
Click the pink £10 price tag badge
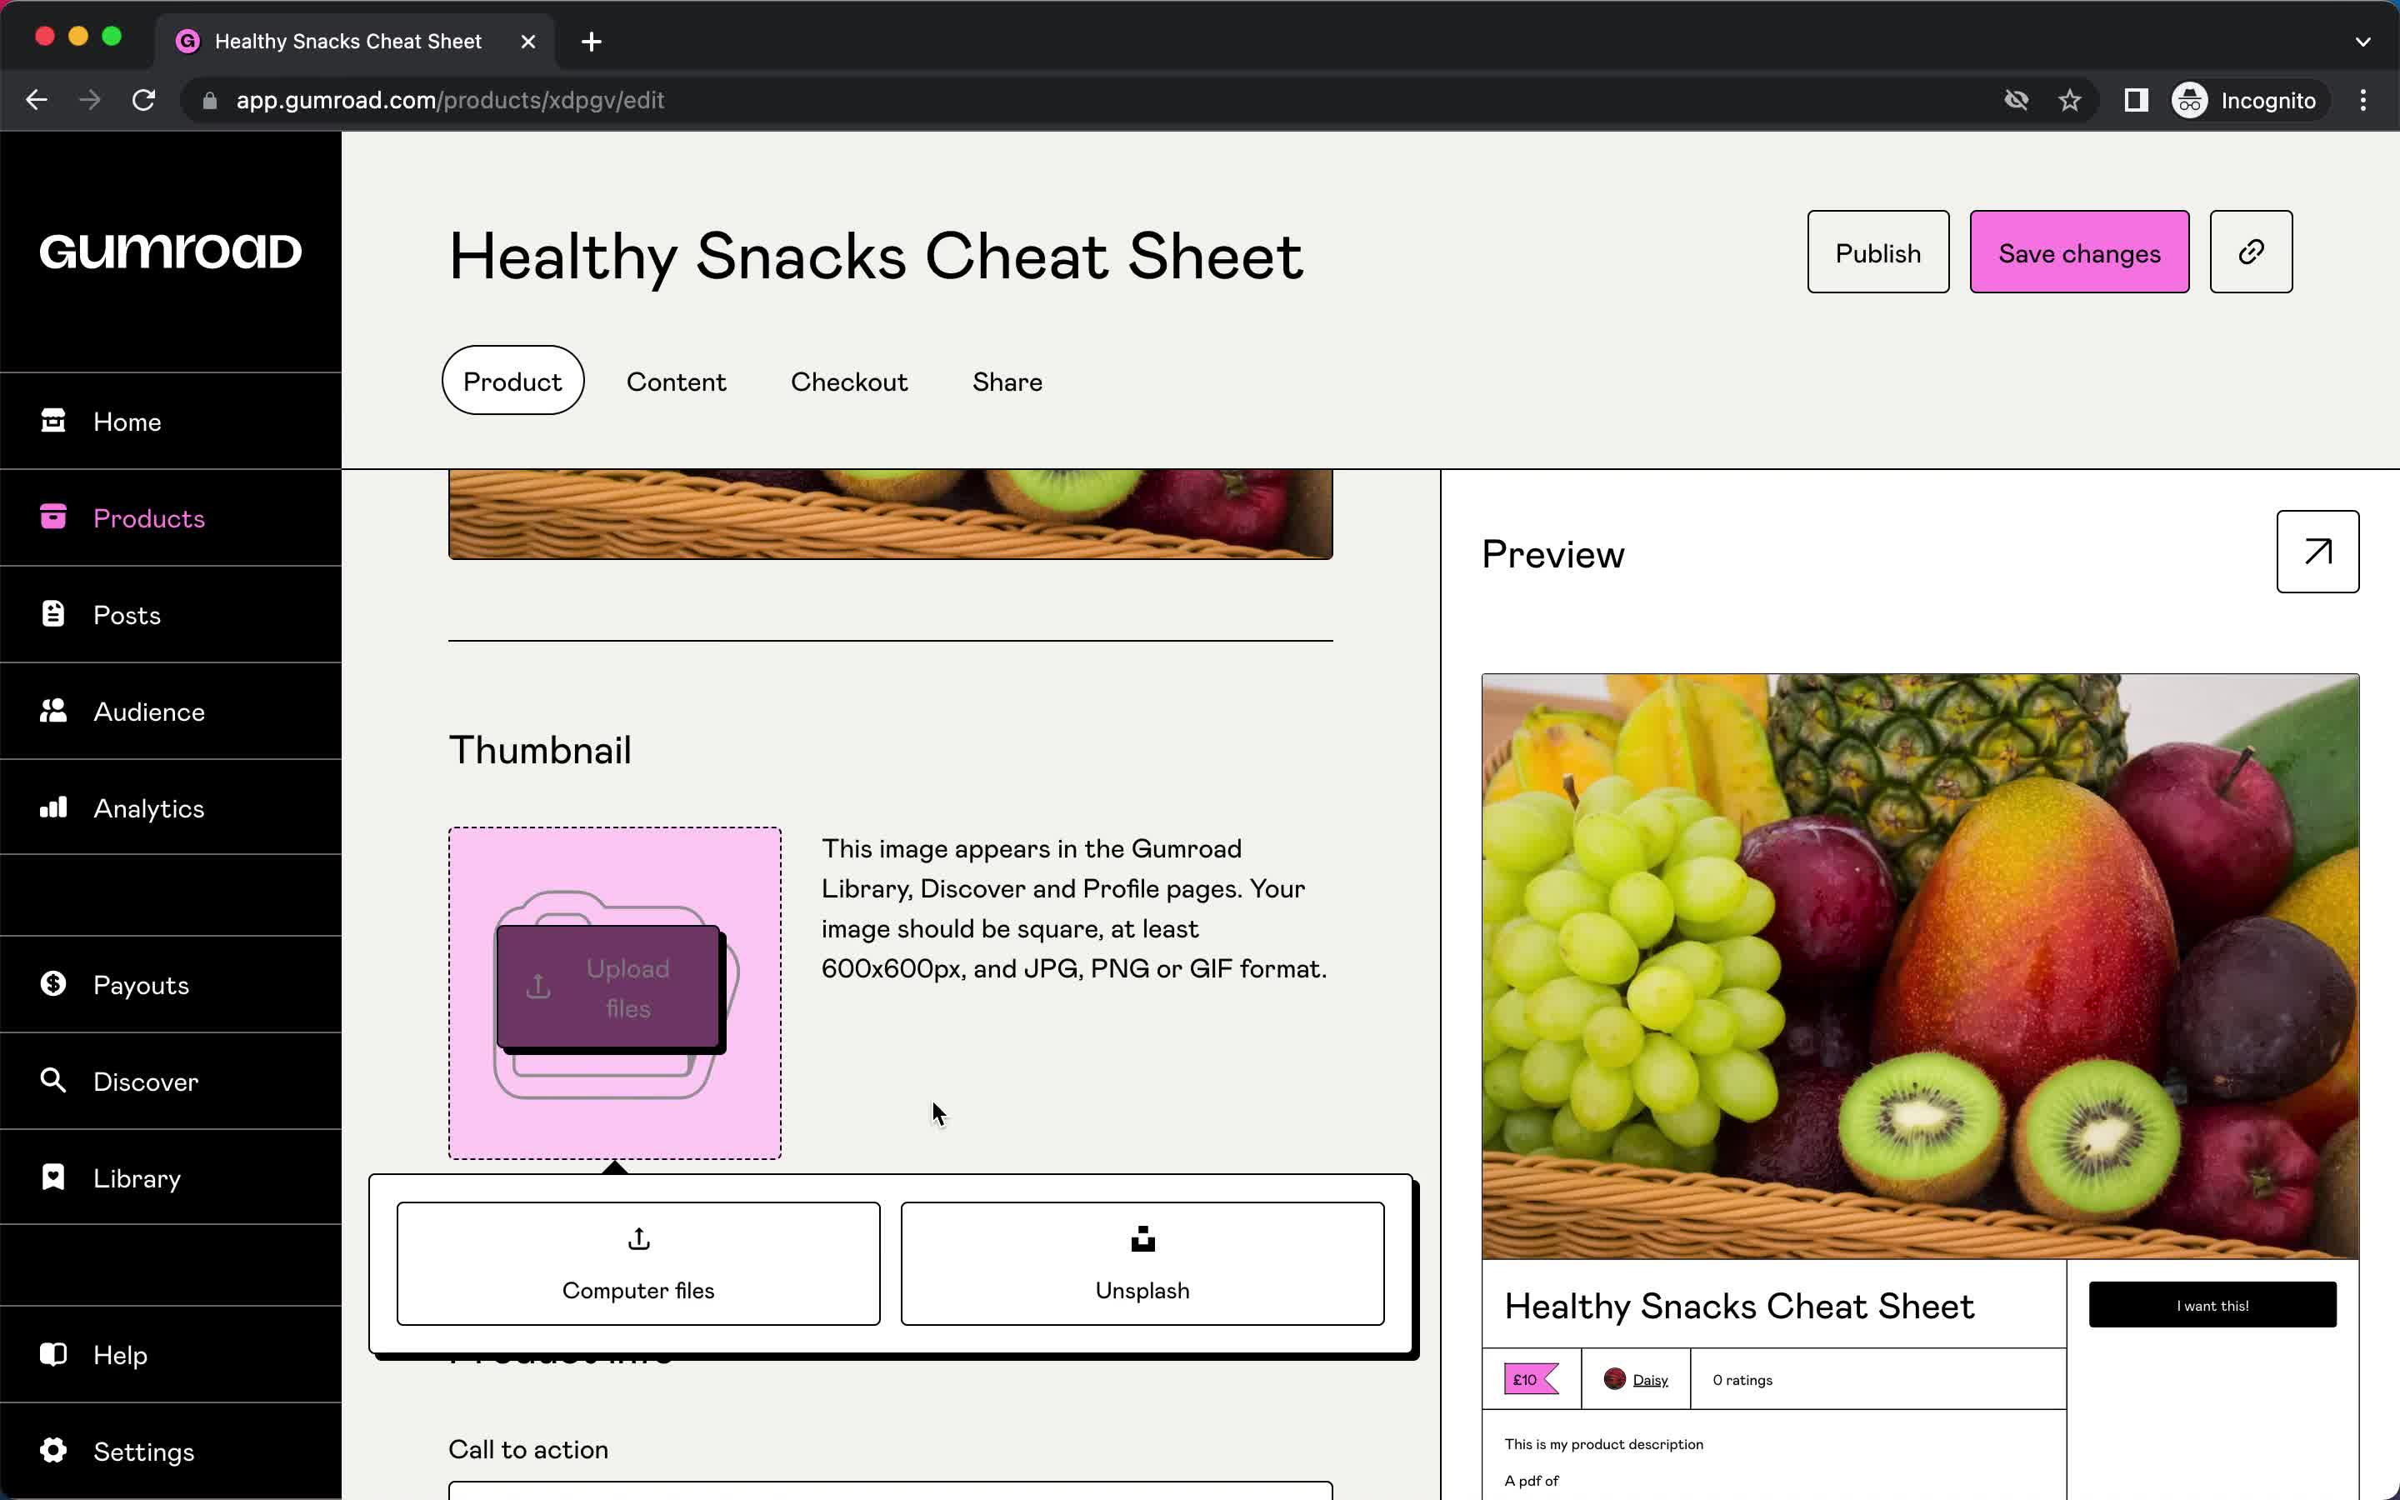point(1527,1379)
